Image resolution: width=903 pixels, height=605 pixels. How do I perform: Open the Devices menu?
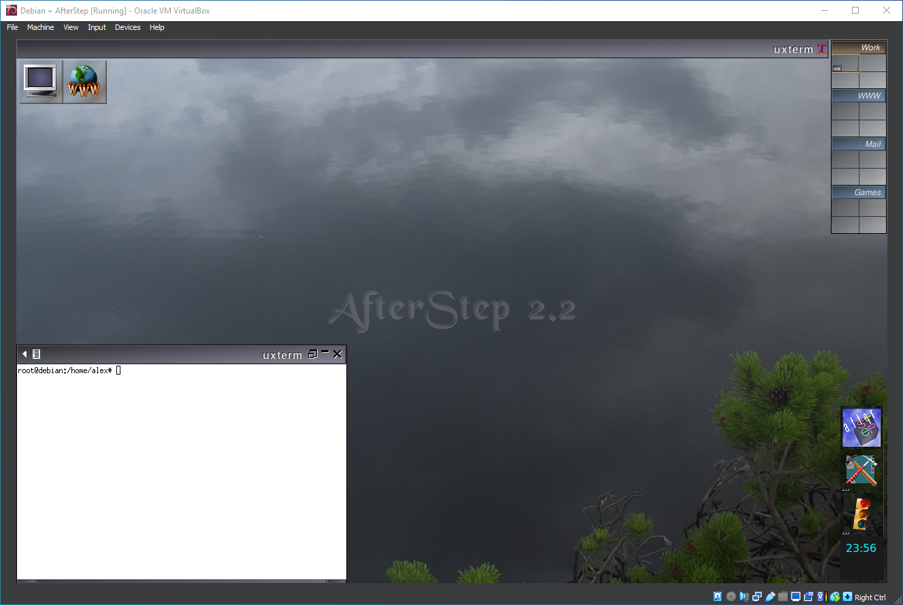[128, 27]
